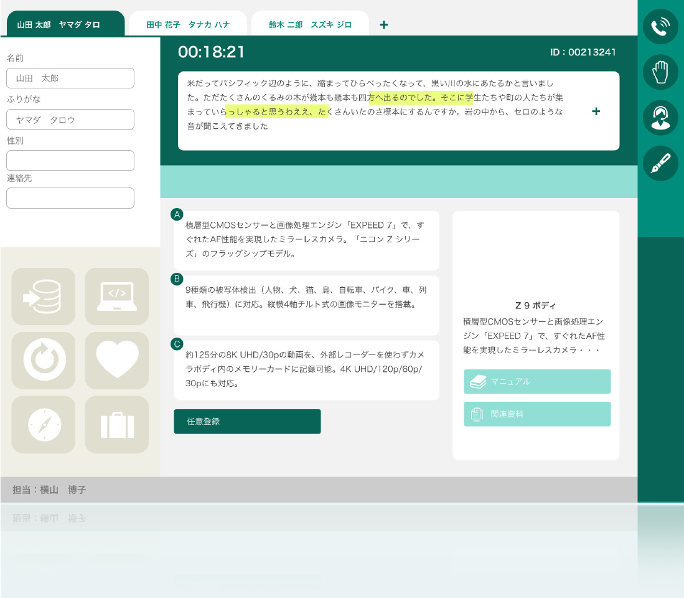The image size is (684, 598).
Task: Click the heart favorites tile
Action: (x=116, y=360)
